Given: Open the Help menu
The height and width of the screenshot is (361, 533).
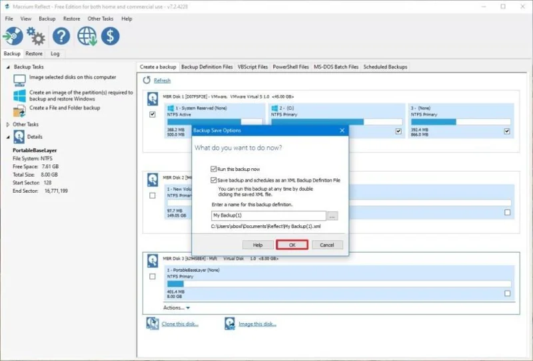Looking at the screenshot, I should [x=127, y=19].
